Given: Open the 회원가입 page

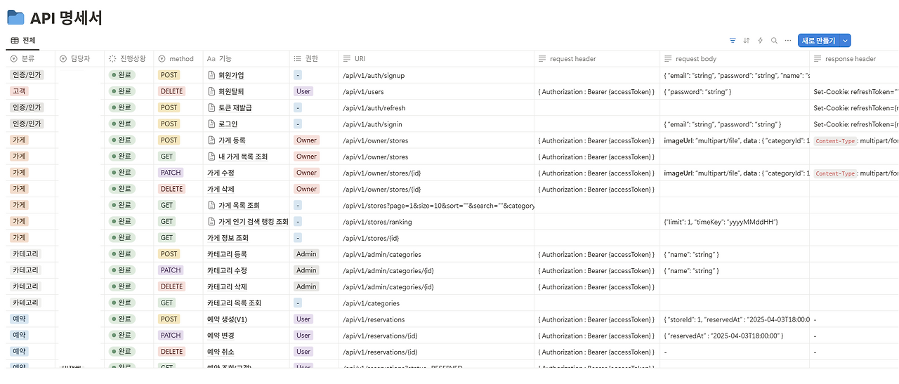Looking at the screenshot, I should click(231, 75).
